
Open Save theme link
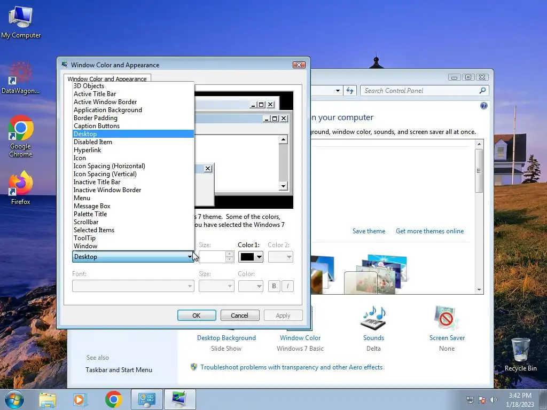pos(369,231)
